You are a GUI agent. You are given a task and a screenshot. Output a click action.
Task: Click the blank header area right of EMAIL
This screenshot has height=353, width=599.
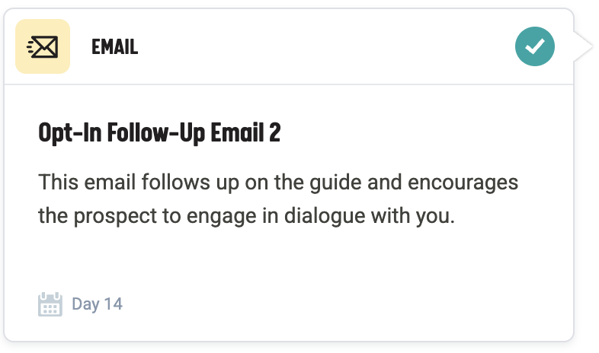320,47
